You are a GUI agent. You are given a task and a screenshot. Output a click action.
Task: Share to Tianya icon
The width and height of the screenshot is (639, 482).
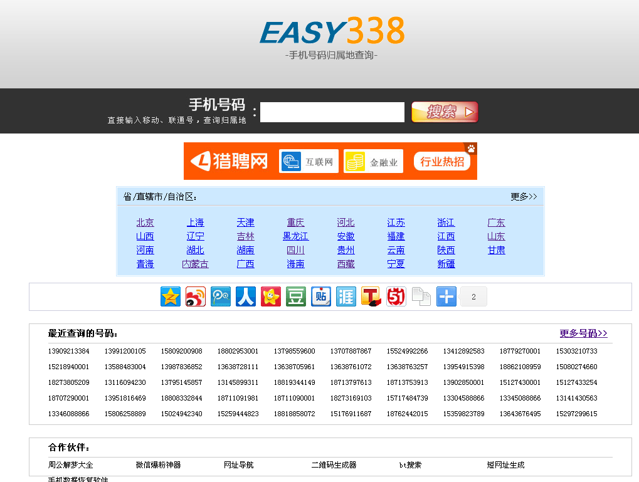[346, 296]
